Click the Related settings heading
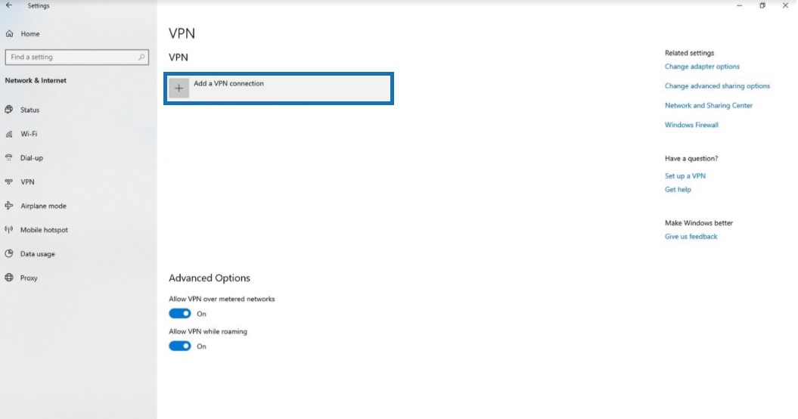 (689, 53)
